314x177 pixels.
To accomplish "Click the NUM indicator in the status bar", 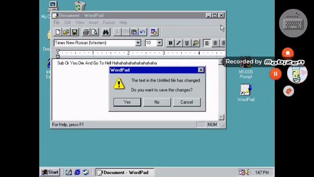I will (212, 124).
